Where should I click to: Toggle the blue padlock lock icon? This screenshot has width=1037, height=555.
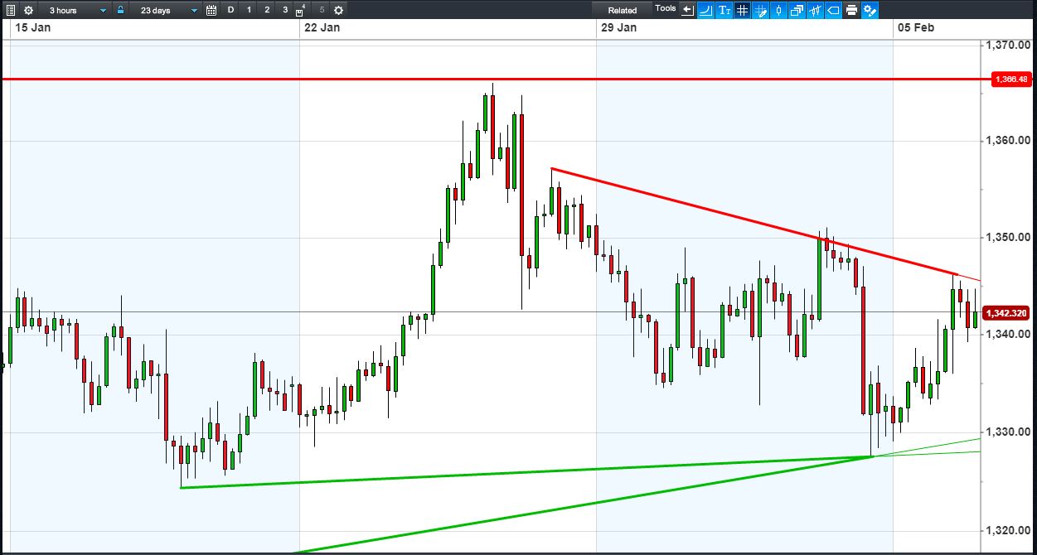121,10
